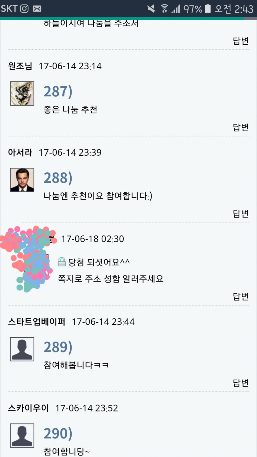257x457 pixels.
Task: Open the username 원조님
Action: point(20,66)
